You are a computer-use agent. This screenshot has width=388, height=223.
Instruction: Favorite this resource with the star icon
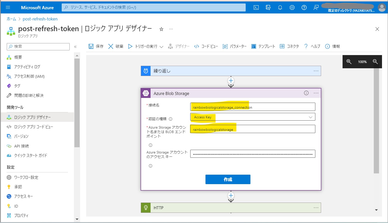click(x=162, y=29)
